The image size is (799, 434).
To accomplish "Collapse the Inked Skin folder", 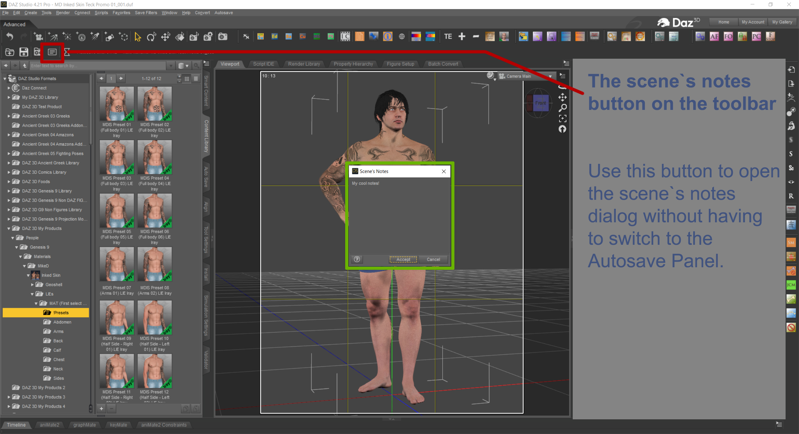I will tap(28, 275).
